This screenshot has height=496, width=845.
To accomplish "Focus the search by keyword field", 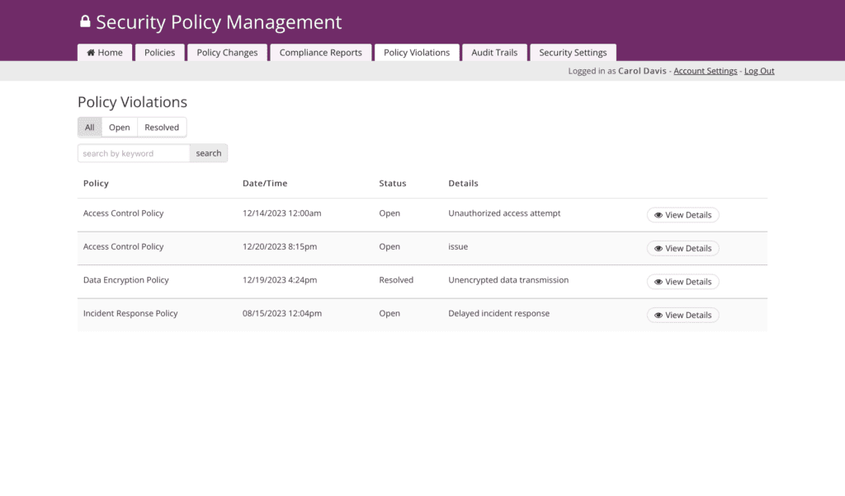I will coord(134,153).
